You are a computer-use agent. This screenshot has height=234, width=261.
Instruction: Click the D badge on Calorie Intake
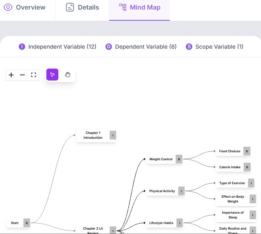click(247, 167)
